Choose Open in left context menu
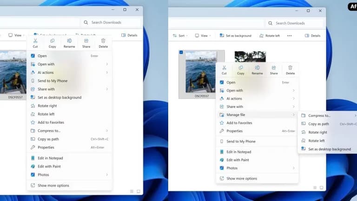The image size is (357, 201). [69, 56]
